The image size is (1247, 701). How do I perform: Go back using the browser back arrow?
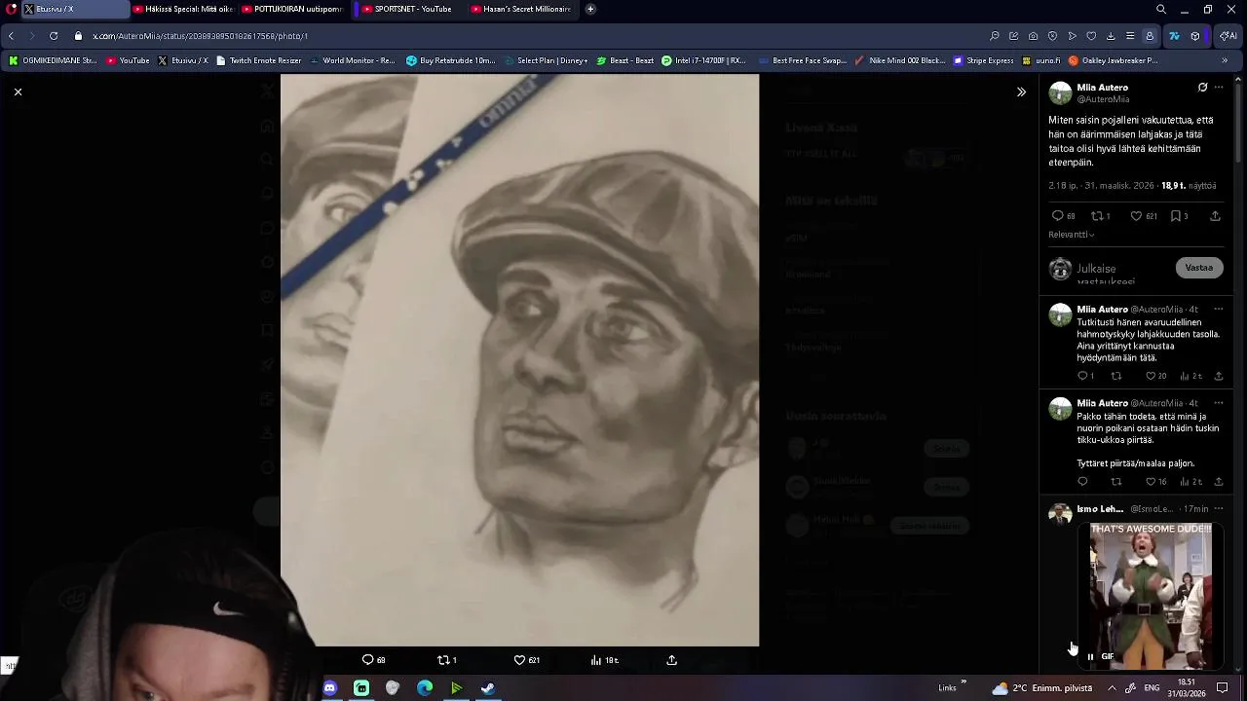[11, 36]
